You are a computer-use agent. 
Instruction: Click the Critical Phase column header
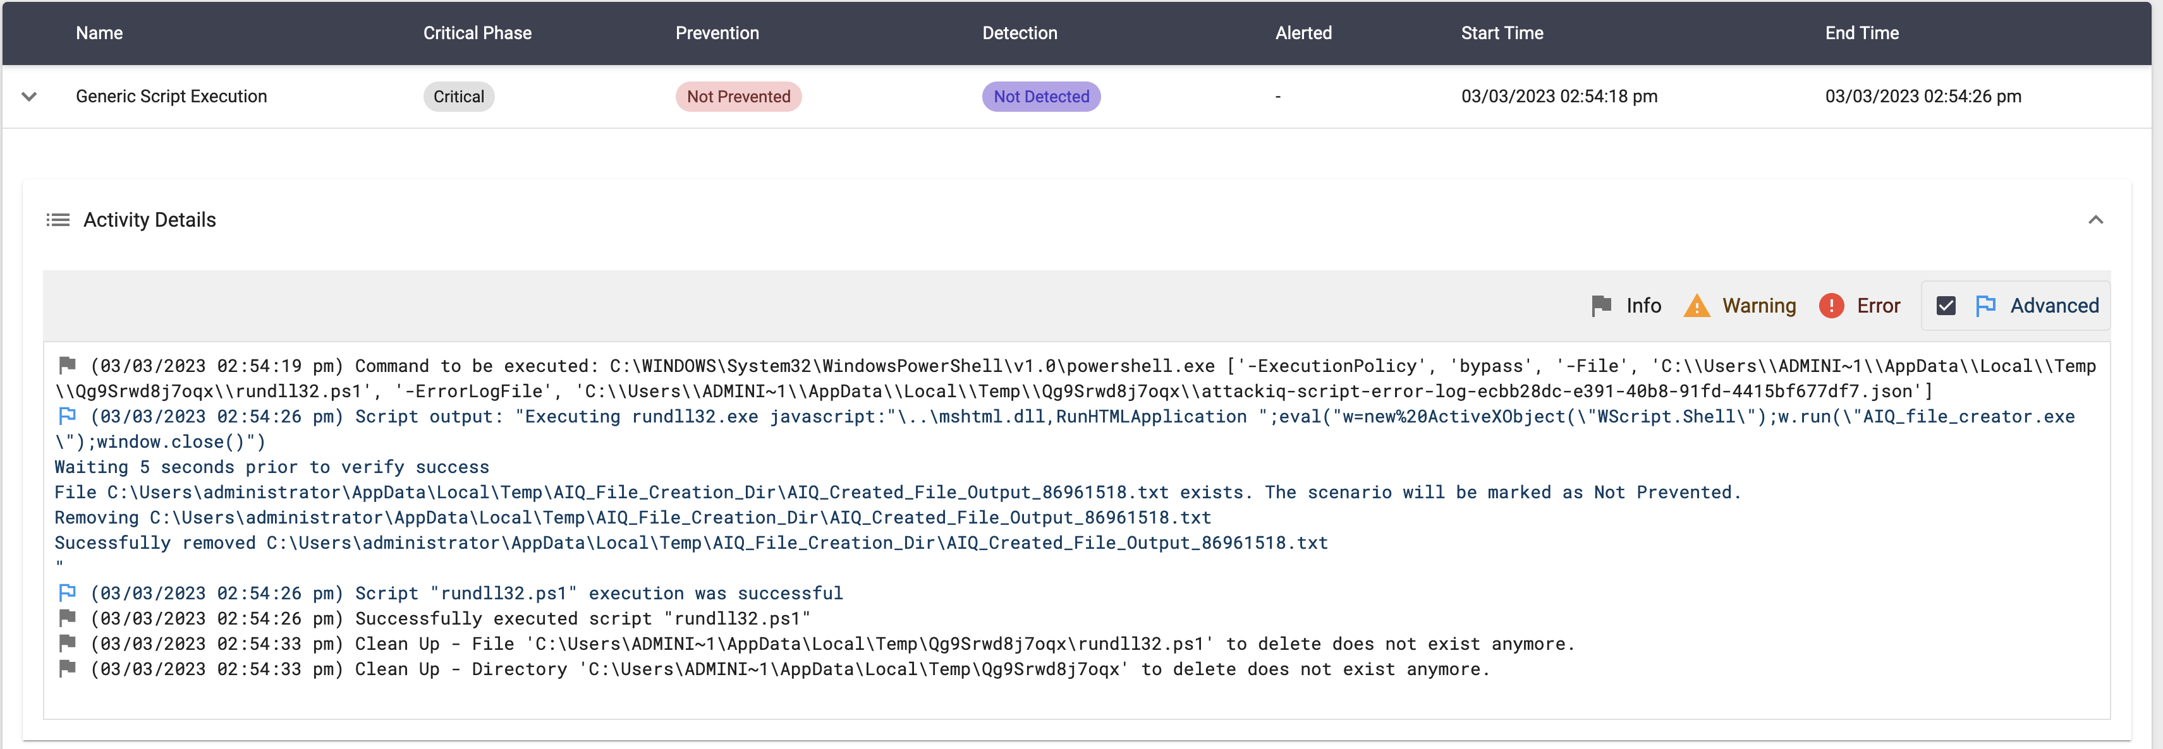point(477,33)
